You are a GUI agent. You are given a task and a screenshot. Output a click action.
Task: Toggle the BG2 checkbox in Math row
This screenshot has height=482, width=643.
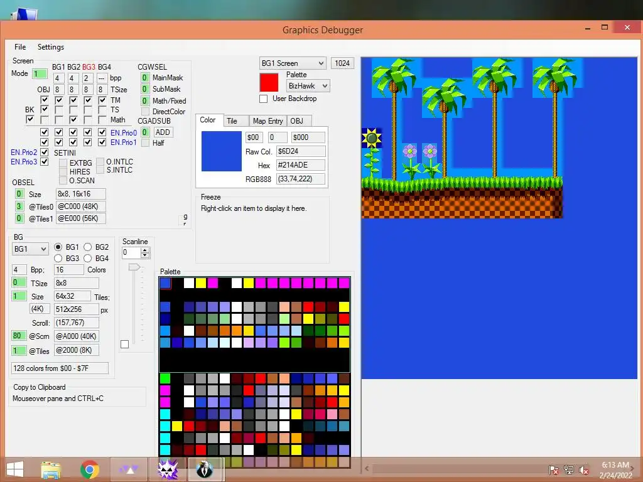[73, 119]
